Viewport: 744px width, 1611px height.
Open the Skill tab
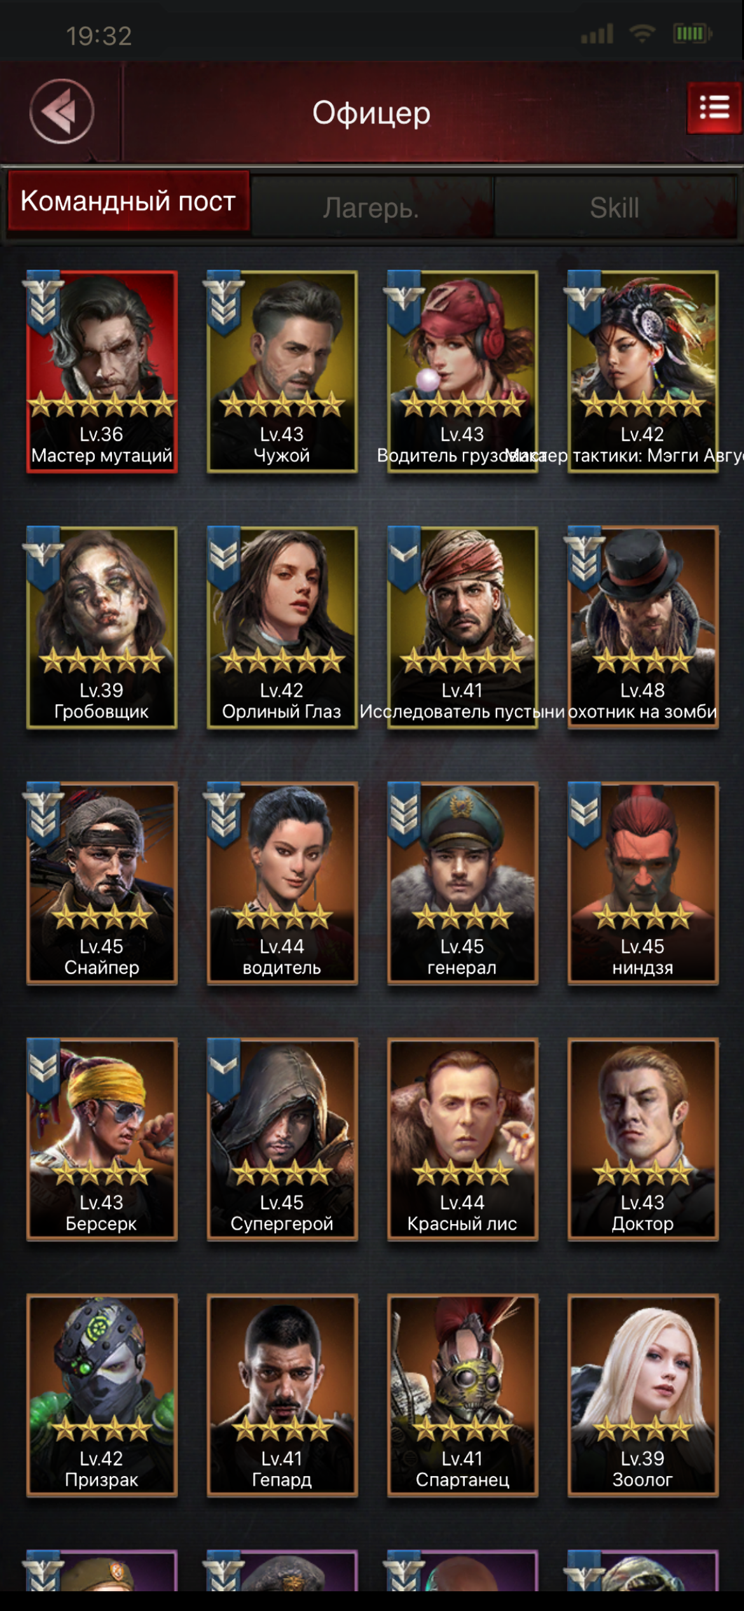(614, 207)
